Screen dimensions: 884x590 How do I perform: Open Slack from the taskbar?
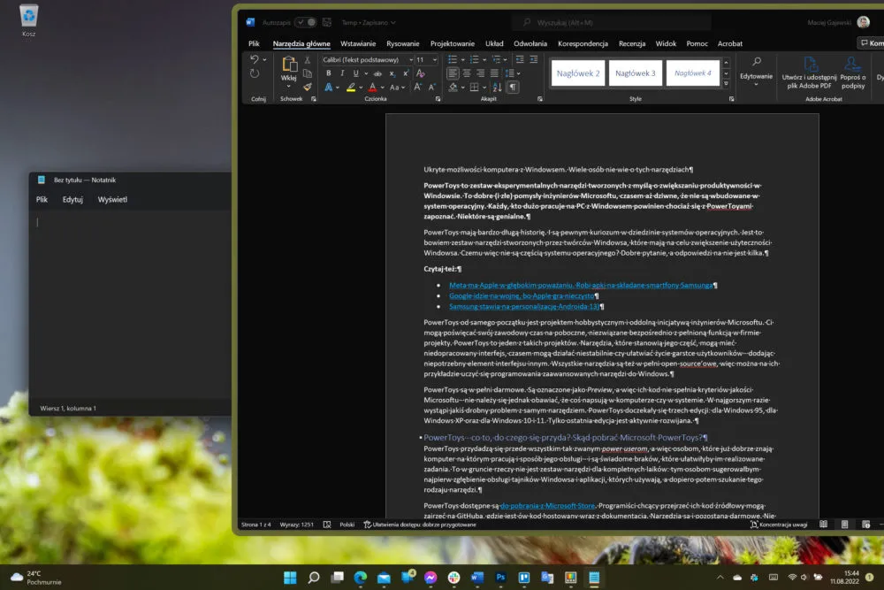[x=453, y=577]
